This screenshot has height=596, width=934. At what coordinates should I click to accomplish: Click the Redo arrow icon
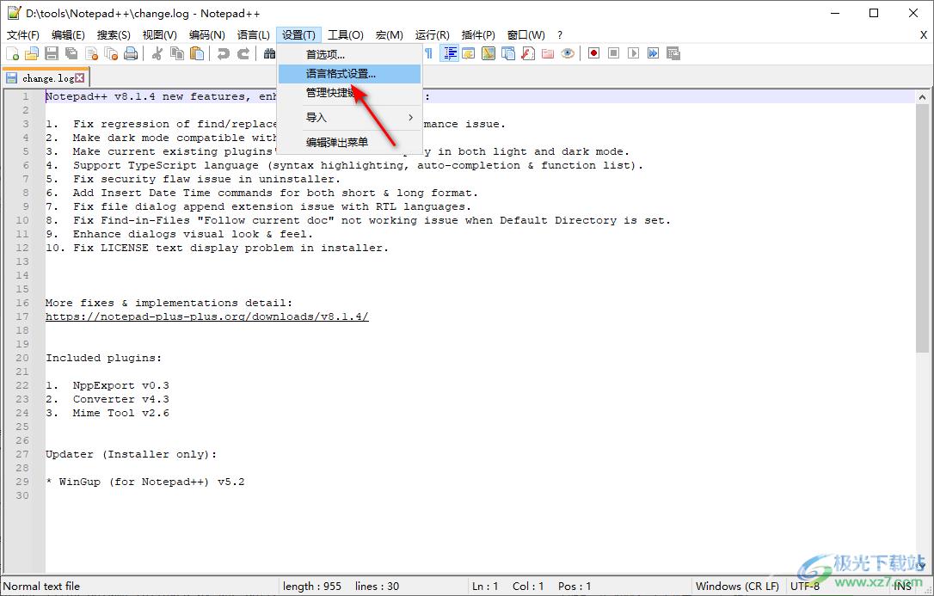(x=243, y=53)
